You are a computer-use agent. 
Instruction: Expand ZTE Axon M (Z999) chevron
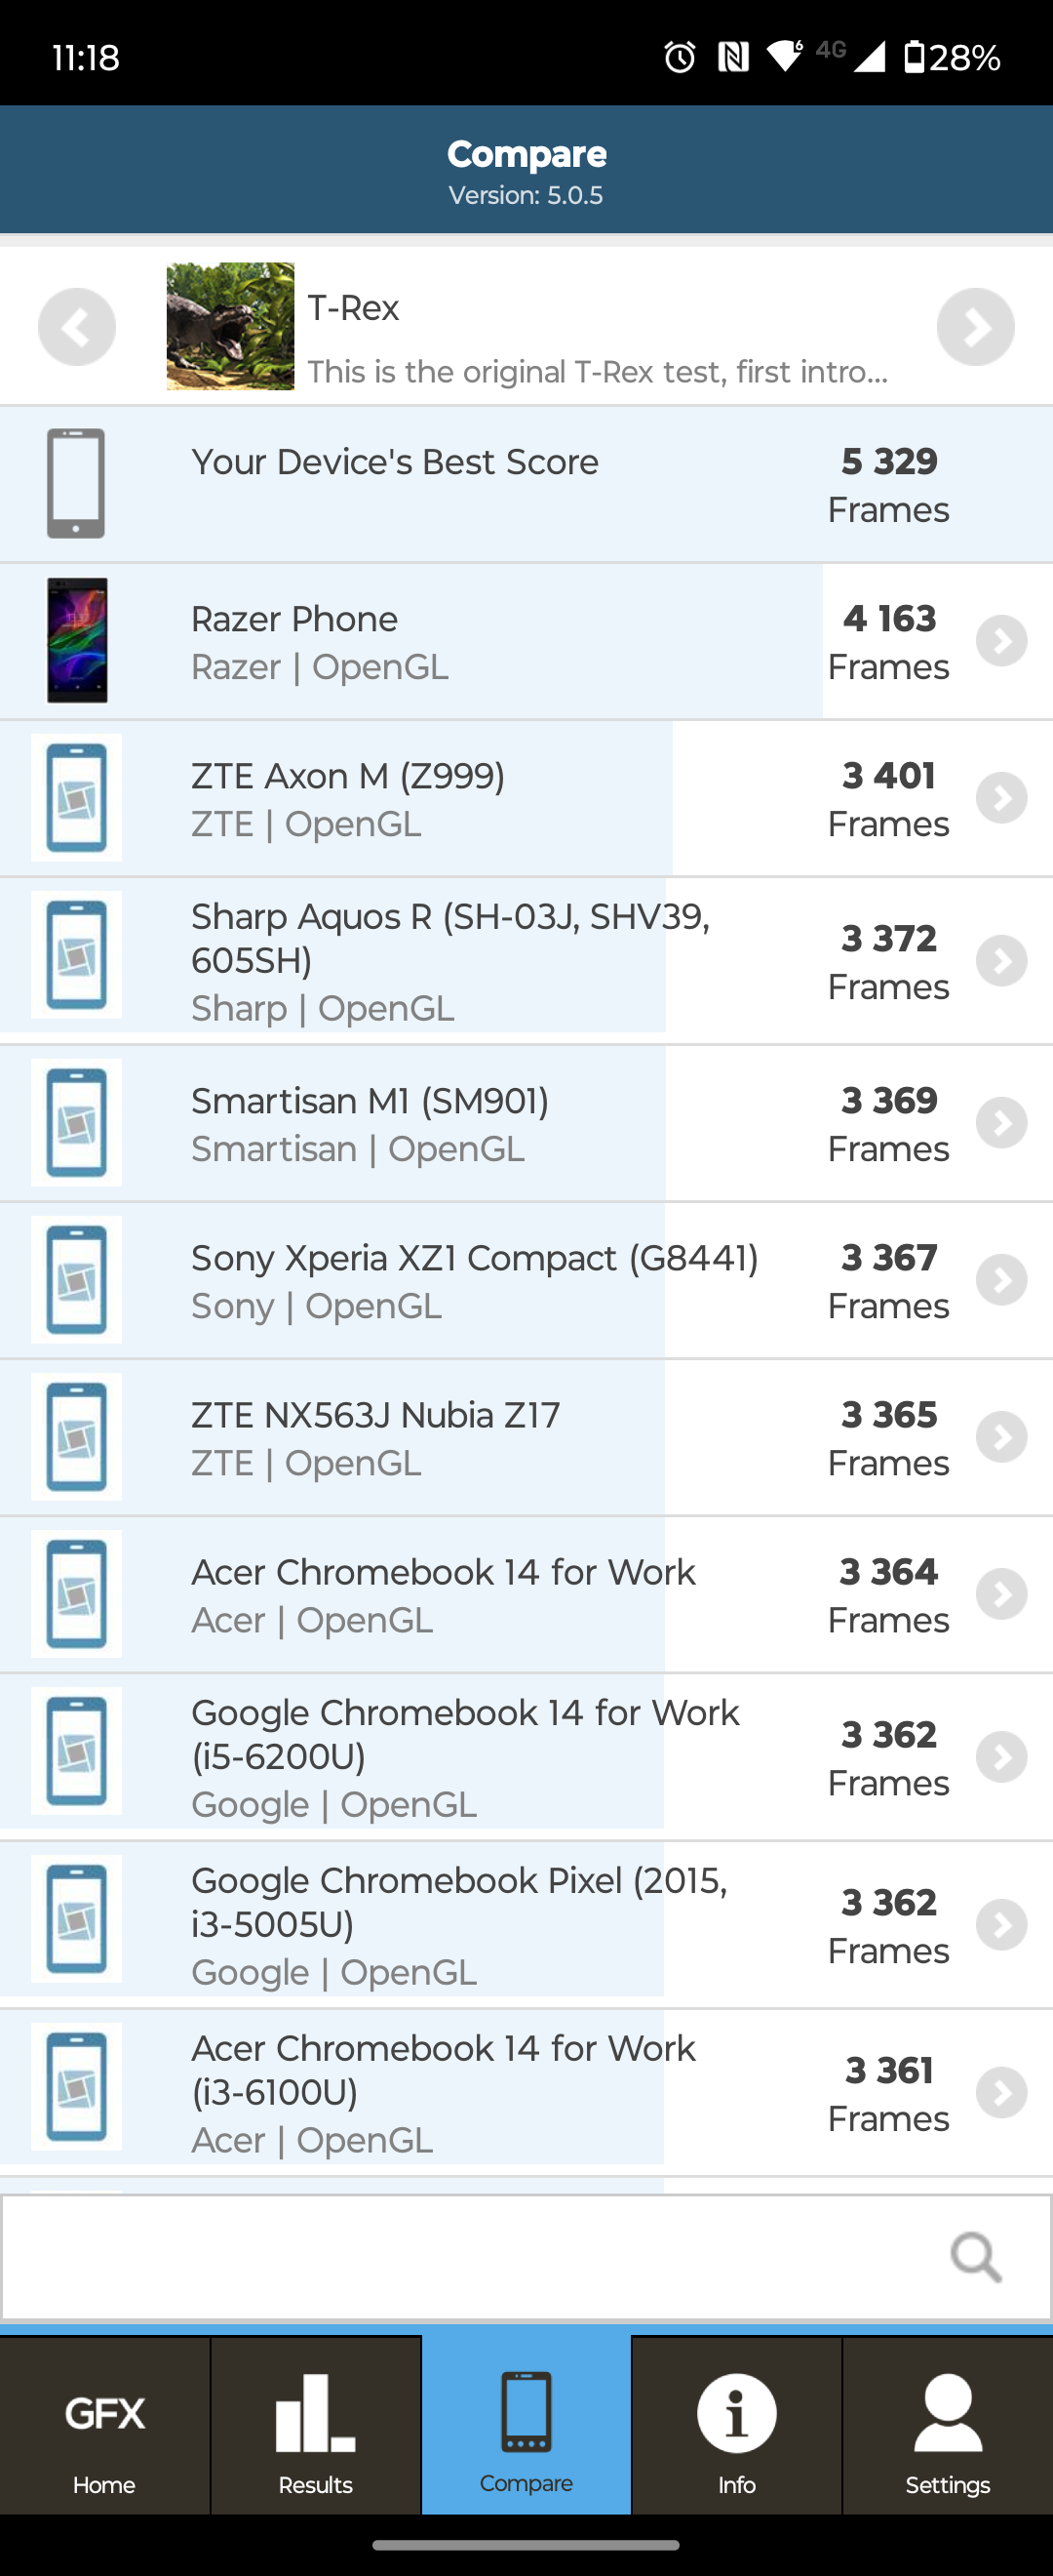tap(1001, 798)
